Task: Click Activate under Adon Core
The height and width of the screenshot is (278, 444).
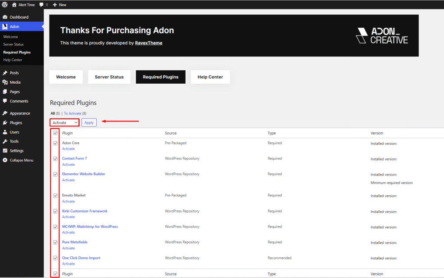Action: pos(69,149)
